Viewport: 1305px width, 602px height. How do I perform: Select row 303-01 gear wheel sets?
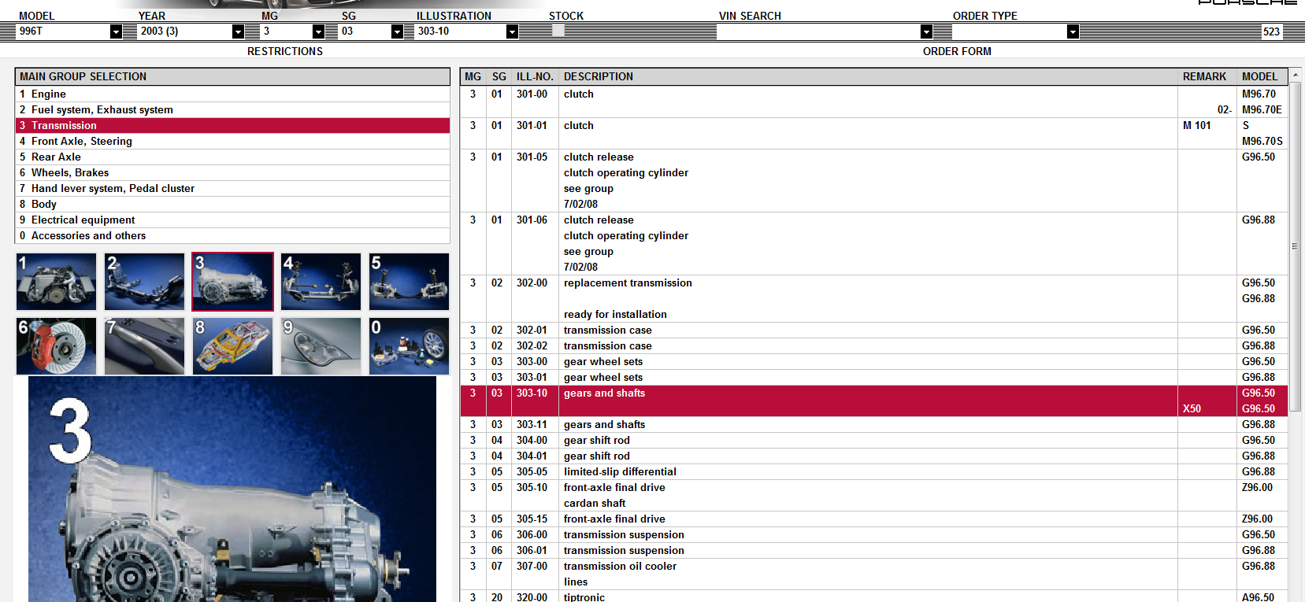pos(874,378)
